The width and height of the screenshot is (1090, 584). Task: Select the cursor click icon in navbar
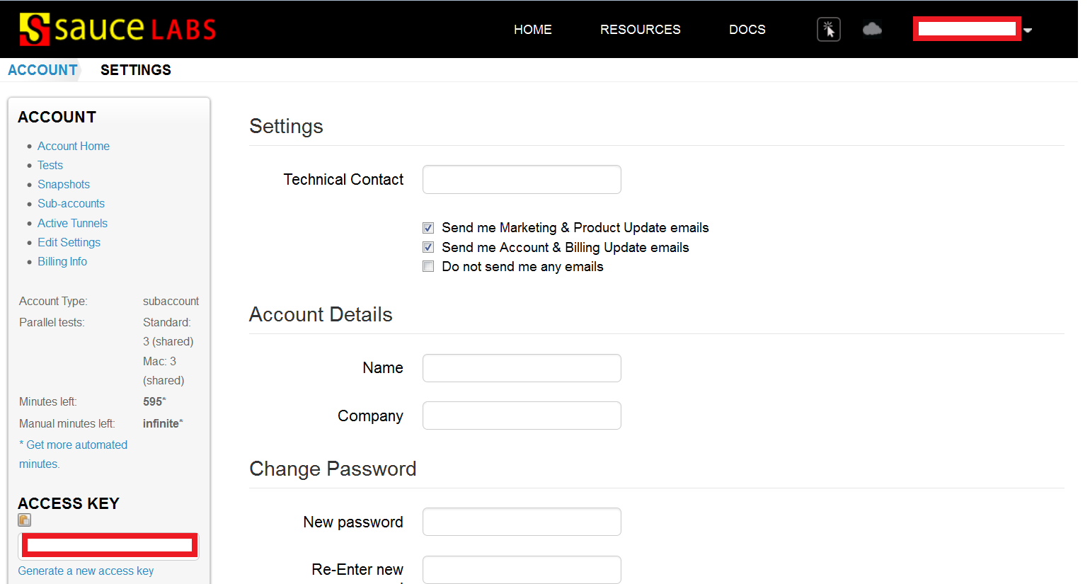(828, 29)
